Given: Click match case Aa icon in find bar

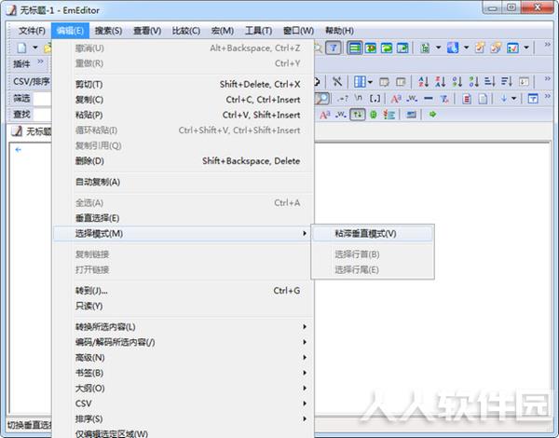Looking at the screenshot, I should (x=325, y=115).
